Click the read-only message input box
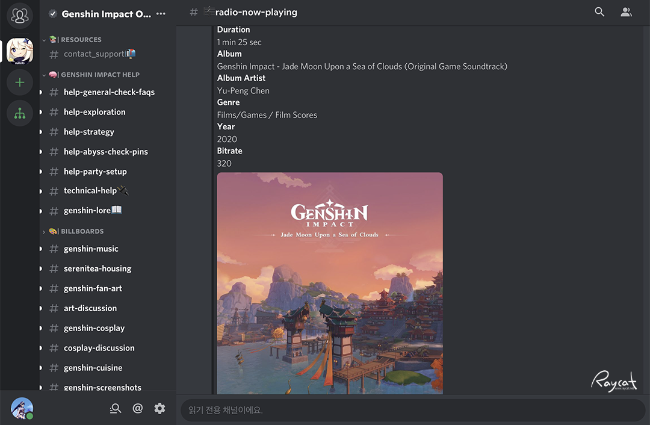Viewport: 650px width, 425px height. 413,410
